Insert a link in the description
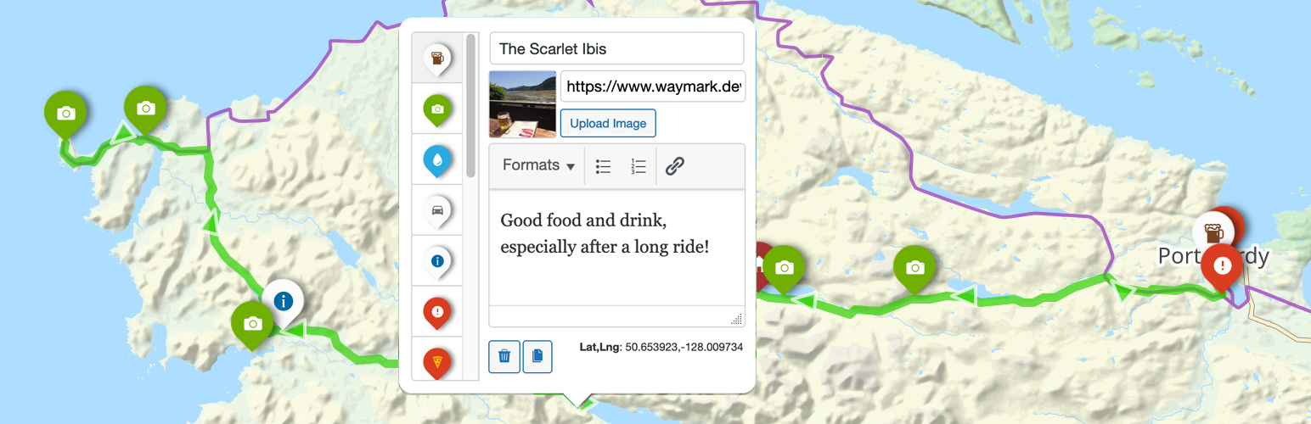1311x424 pixels. 675,166
